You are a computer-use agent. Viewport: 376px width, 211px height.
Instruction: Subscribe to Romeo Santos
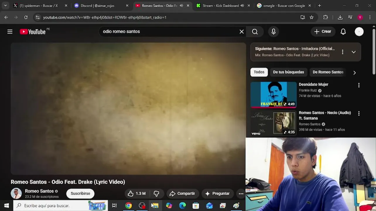80,193
